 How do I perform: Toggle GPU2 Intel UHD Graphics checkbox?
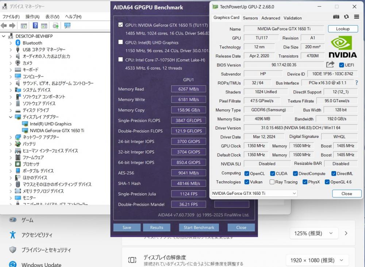(x=120, y=42)
